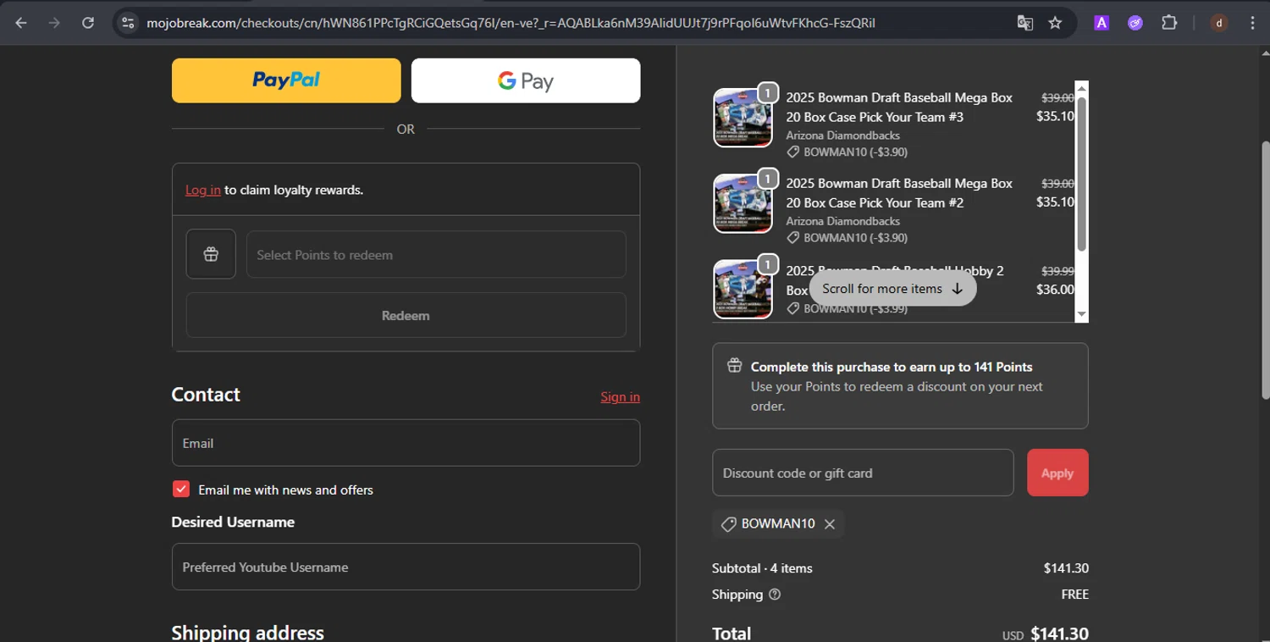Open the Select Points to redeem dropdown
The height and width of the screenshot is (642, 1270).
pyautogui.click(x=436, y=254)
